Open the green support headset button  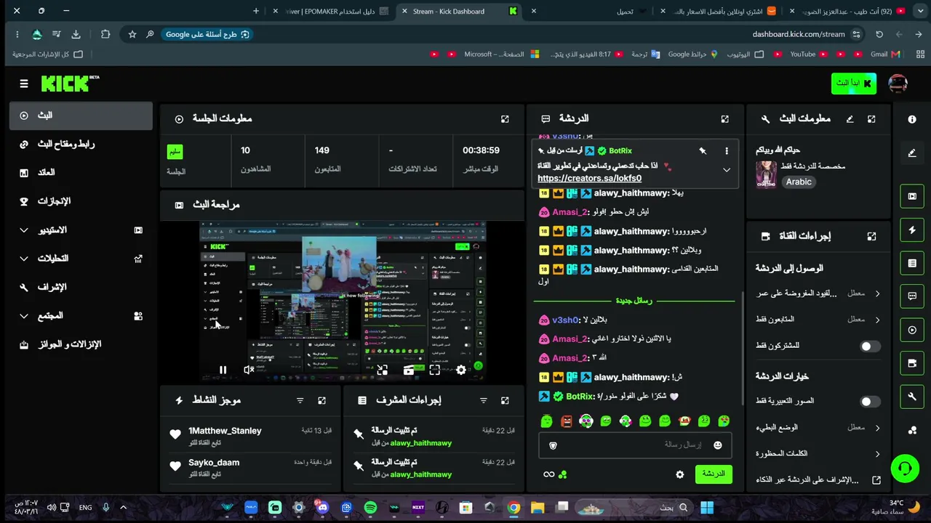(x=905, y=468)
